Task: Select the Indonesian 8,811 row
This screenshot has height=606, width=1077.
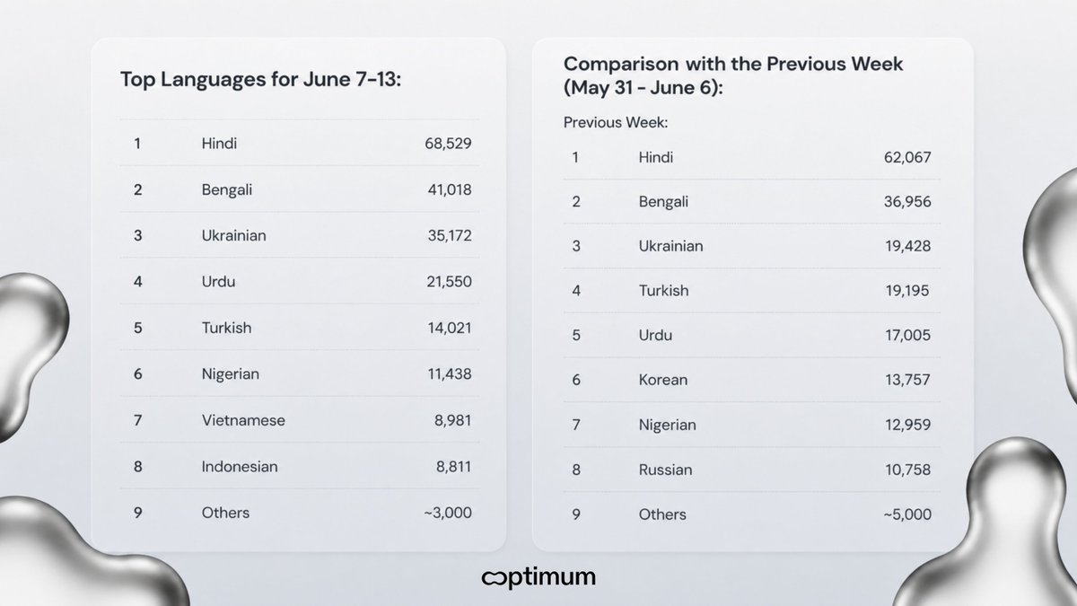Action: point(299,466)
